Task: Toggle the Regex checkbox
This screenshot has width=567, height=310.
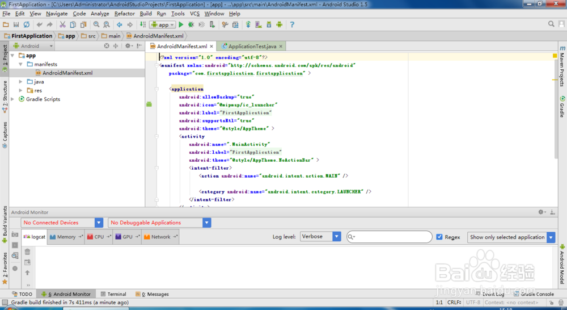Action: click(439, 237)
